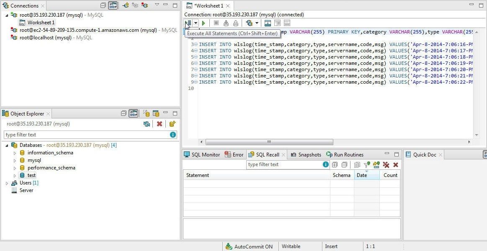Image resolution: width=487 pixels, height=251 pixels.
Task: Click the greyed connect plug icon
Action: [135, 5]
